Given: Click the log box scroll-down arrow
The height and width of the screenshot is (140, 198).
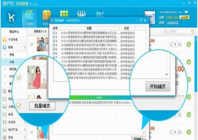Looking at the screenshot, I should (144, 132).
